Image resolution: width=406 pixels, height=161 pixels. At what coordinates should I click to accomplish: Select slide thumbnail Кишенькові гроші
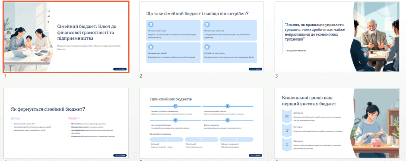[337, 123]
